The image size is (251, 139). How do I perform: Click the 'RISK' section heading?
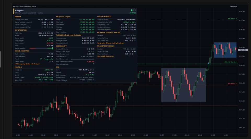(x=58, y=67)
